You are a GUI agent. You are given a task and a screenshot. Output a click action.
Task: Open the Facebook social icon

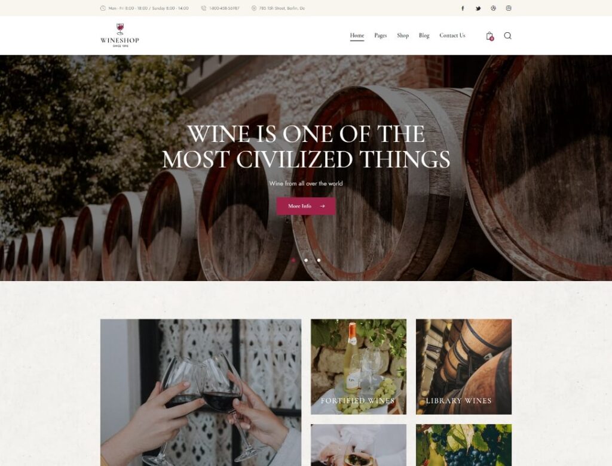(463, 8)
